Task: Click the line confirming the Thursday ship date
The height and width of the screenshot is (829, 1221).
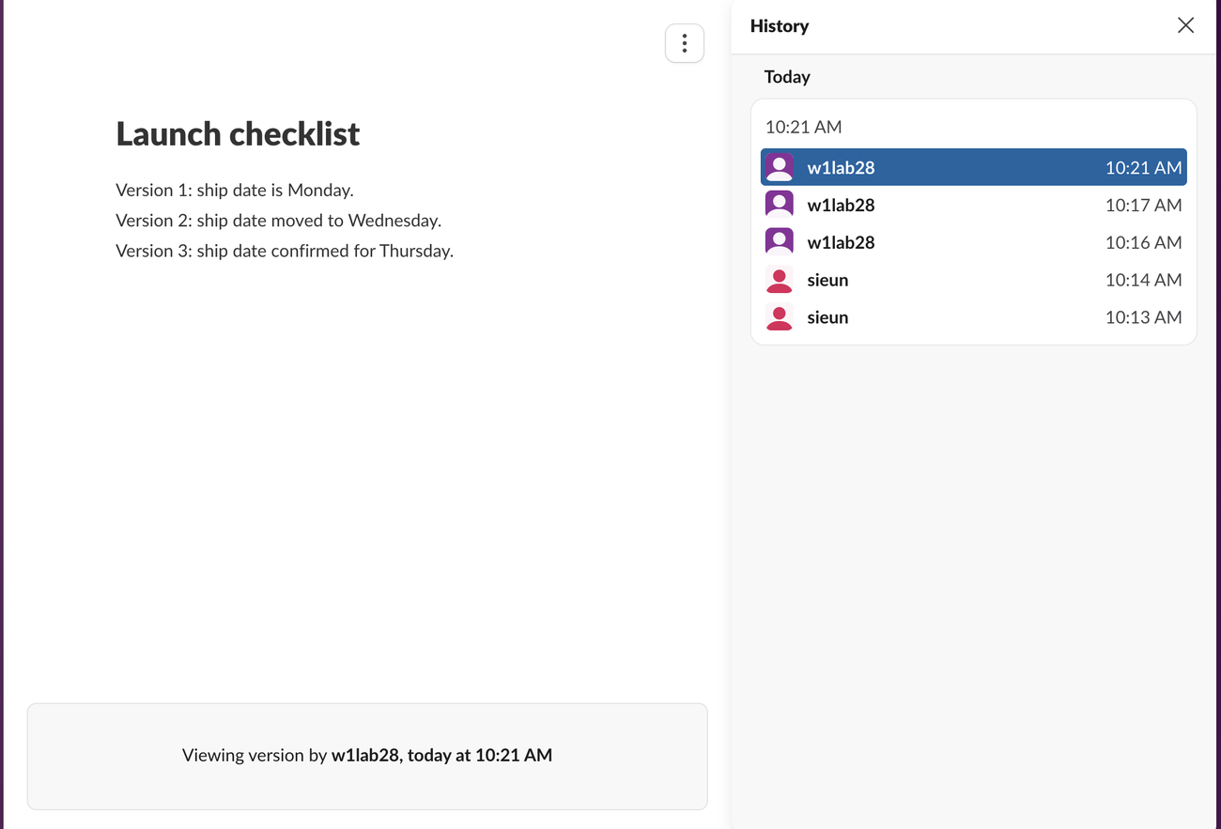Action: coord(285,251)
